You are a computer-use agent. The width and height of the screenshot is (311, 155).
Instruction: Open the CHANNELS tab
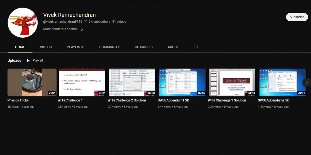tap(144, 47)
